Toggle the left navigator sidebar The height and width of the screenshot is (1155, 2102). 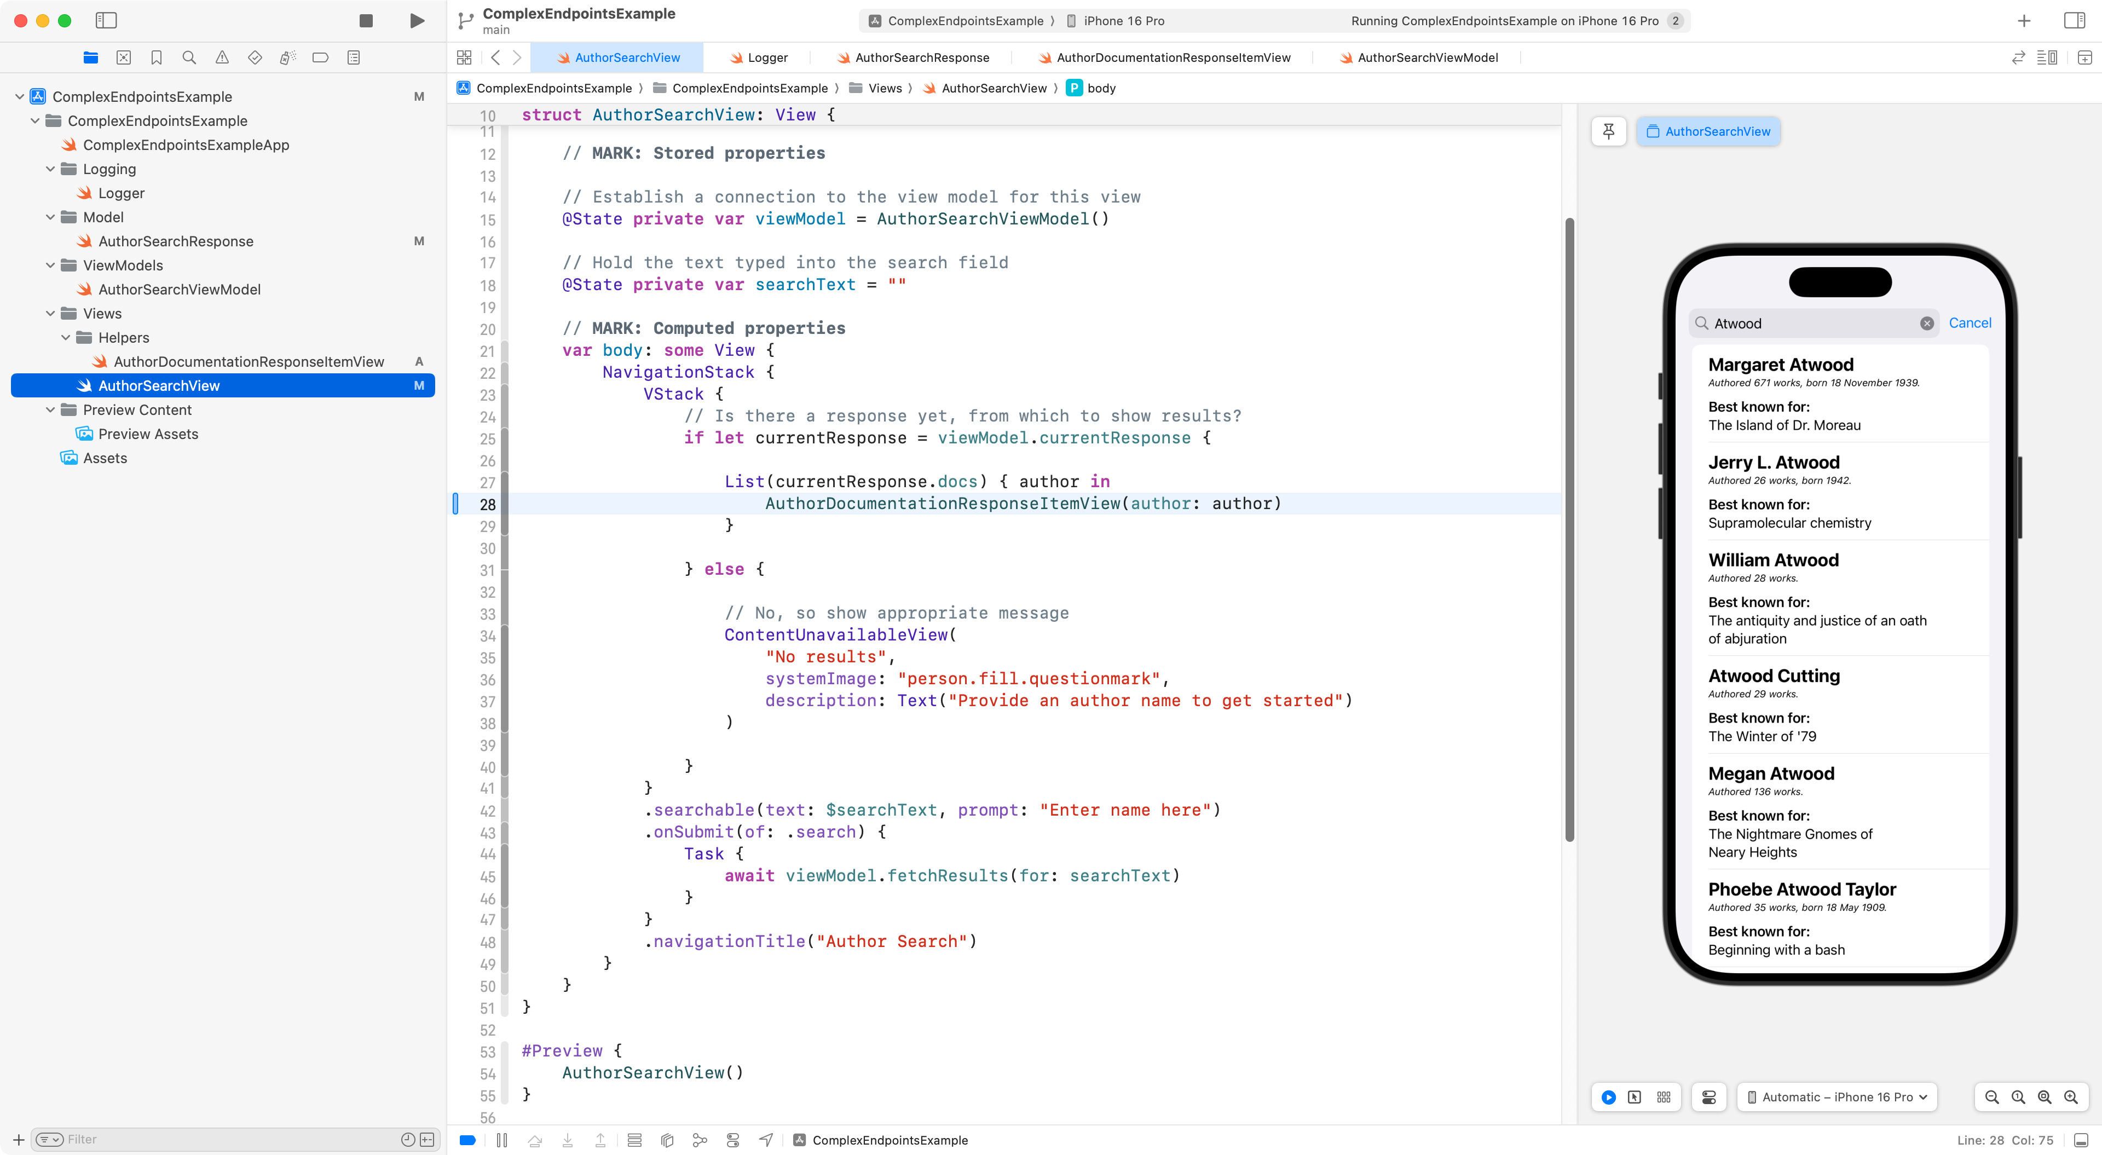point(106,20)
